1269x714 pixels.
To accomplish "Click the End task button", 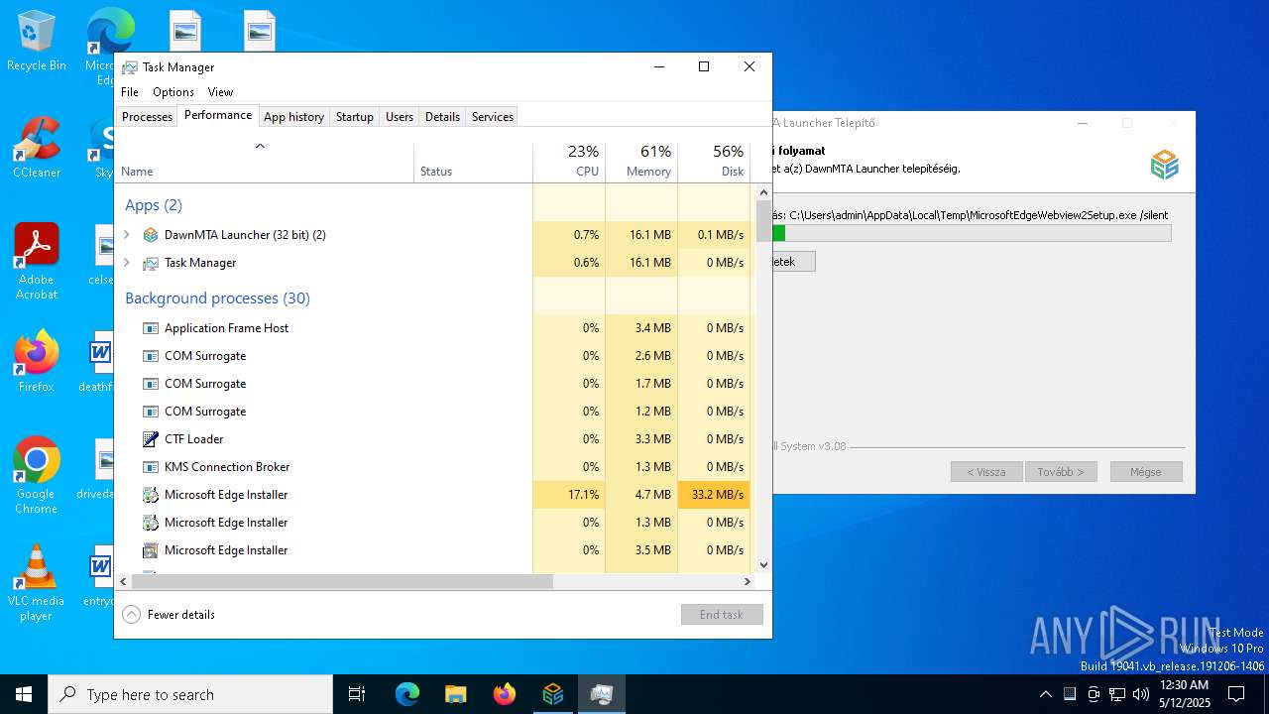I will pyautogui.click(x=722, y=615).
